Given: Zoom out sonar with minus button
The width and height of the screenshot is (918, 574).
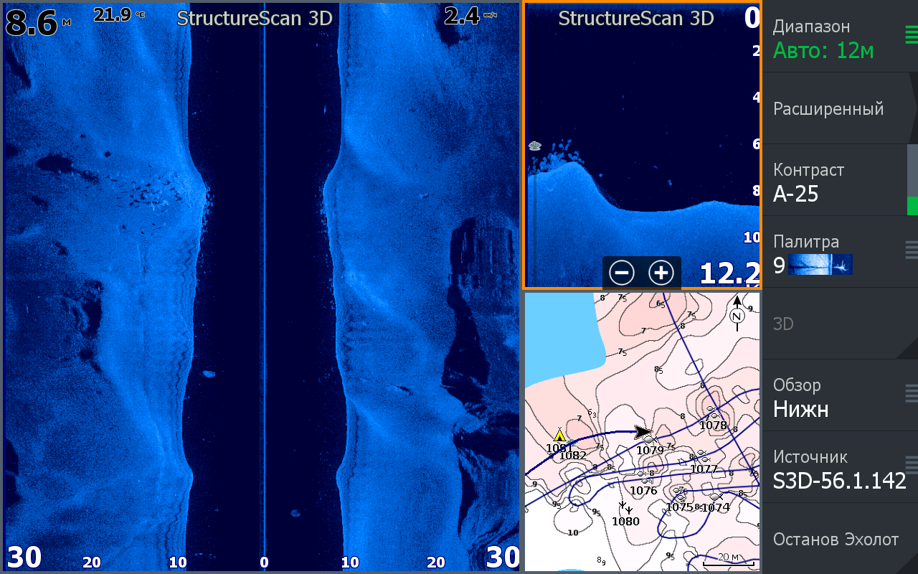Looking at the screenshot, I should tap(622, 273).
